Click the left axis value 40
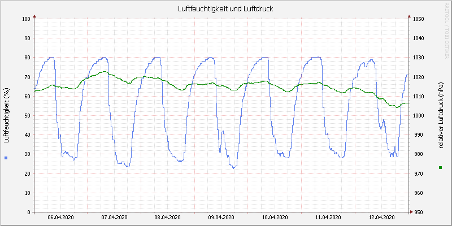 tap(27, 135)
